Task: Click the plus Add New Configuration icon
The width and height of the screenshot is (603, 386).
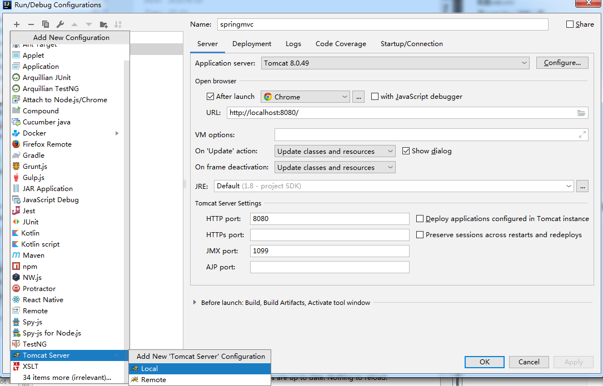Action: point(17,24)
